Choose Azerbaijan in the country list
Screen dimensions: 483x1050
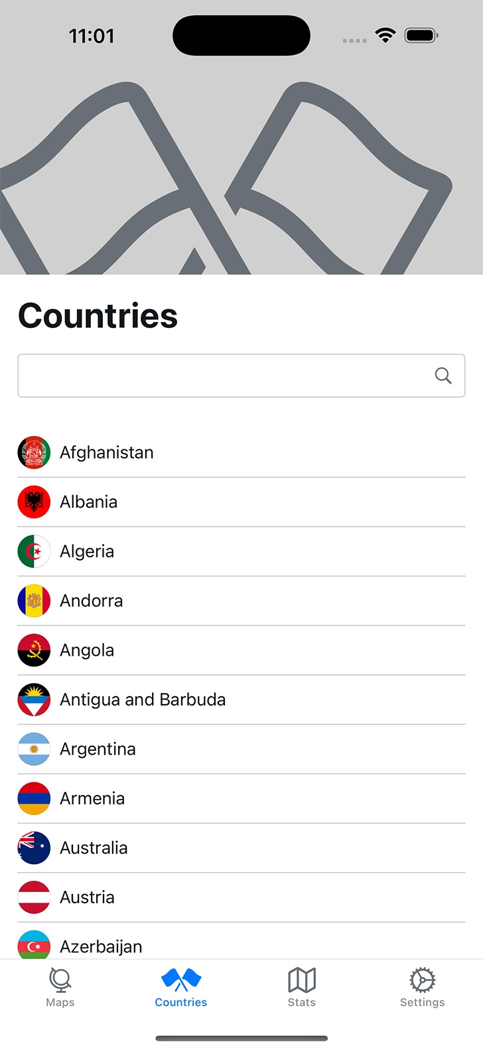(241, 942)
